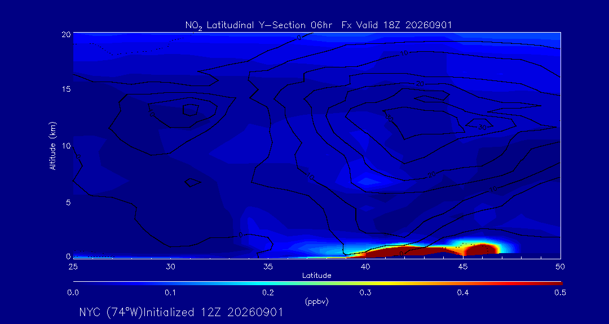
Task: Click the 15 tick on altitude axis
Action: click(x=67, y=89)
